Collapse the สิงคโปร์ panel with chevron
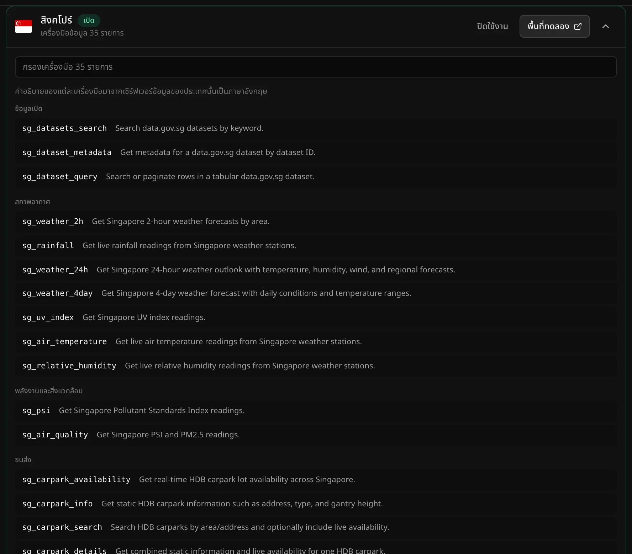Screen dimensions: 632x554 (606, 26)
